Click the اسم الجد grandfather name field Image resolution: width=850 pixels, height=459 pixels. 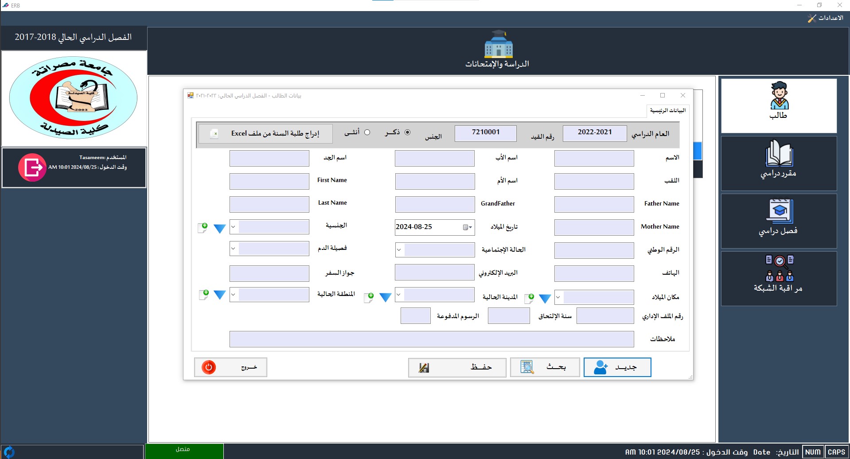(x=269, y=158)
